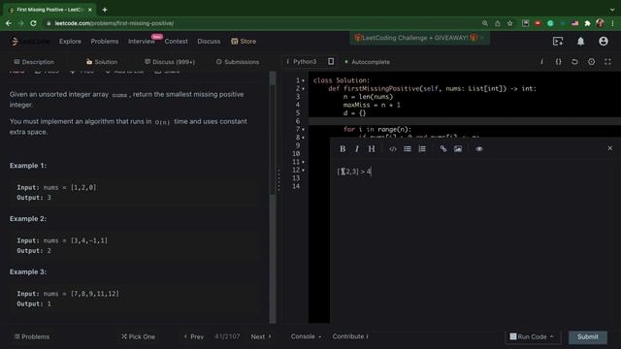Open Submissions tab
This screenshot has height=349, width=621.
tap(238, 62)
